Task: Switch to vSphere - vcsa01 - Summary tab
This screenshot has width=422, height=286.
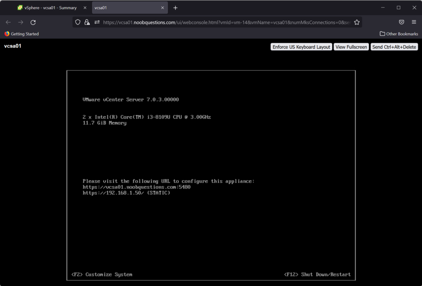Action: pos(50,8)
